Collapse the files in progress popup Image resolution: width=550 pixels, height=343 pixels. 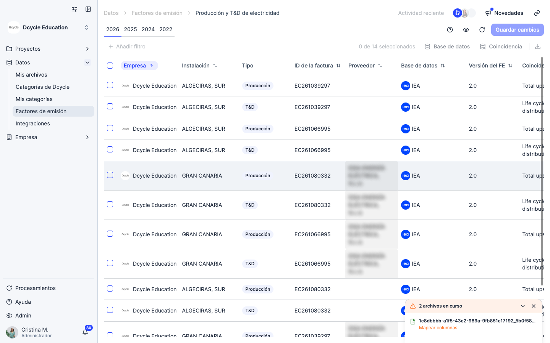(x=523, y=306)
